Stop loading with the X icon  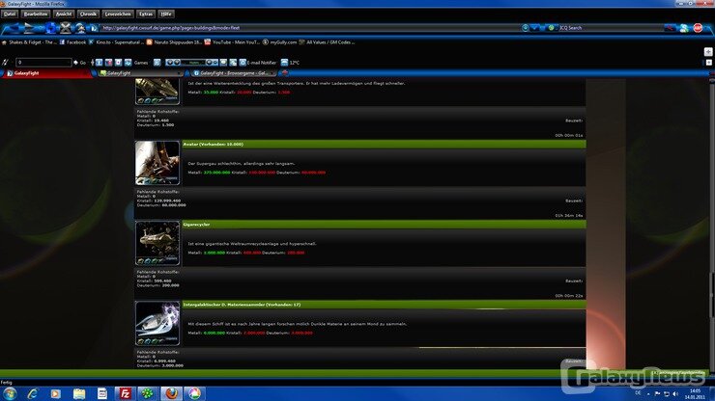pyautogui.click(x=66, y=28)
